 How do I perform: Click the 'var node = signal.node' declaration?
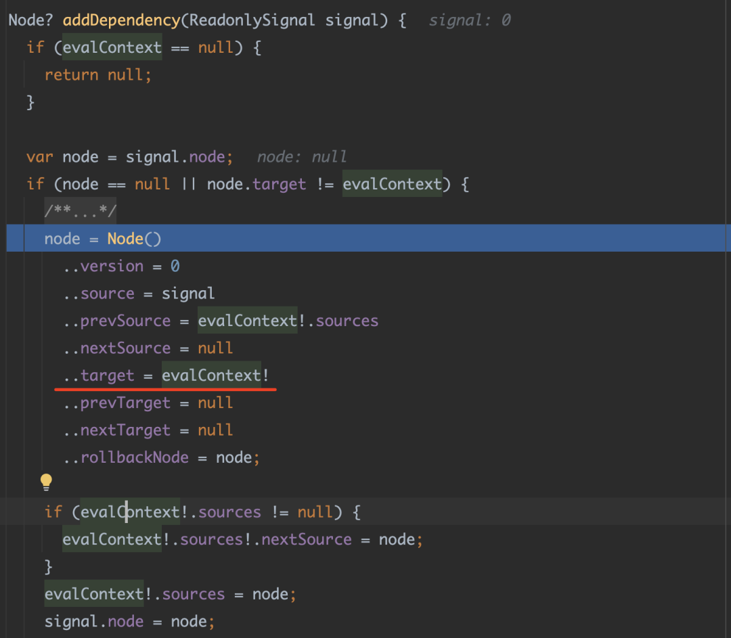[129, 157]
